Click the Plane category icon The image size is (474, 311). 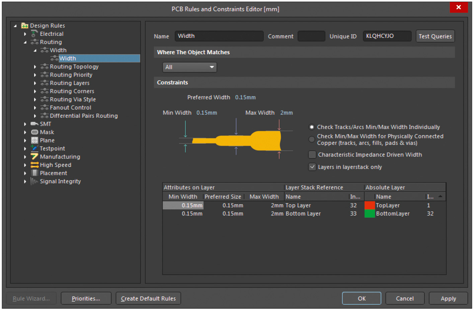point(34,140)
